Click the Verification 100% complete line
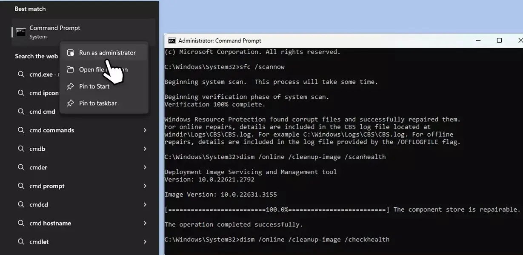 click(215, 104)
